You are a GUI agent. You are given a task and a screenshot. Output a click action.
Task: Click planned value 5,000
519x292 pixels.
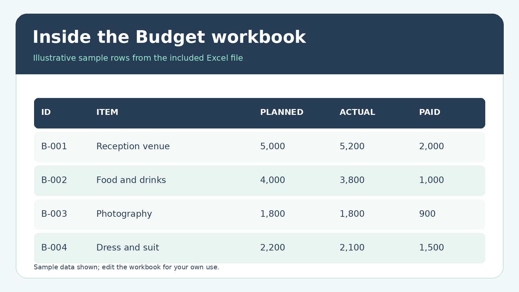coord(272,146)
